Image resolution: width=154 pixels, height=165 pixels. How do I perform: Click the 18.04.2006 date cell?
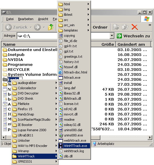click(x=132, y=129)
